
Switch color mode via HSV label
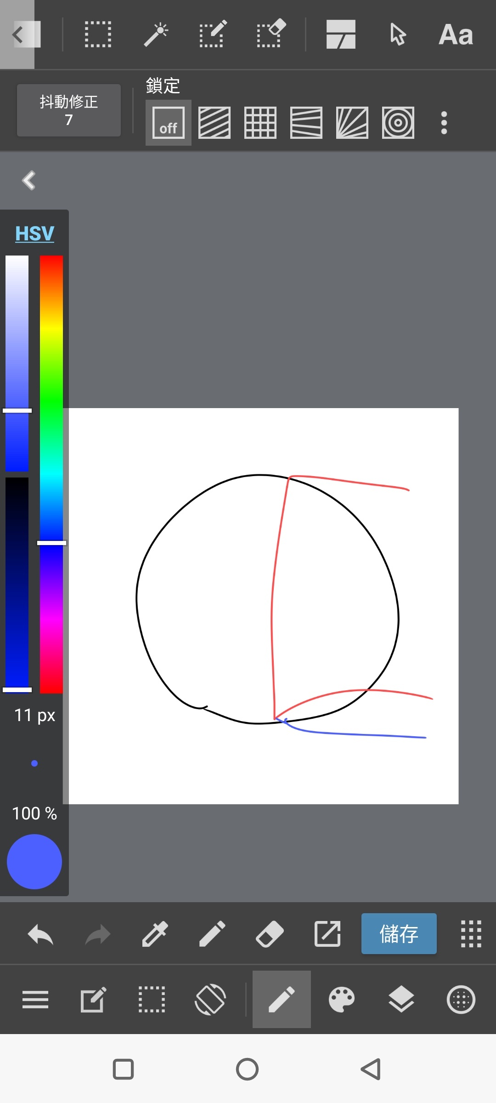pyautogui.click(x=34, y=233)
